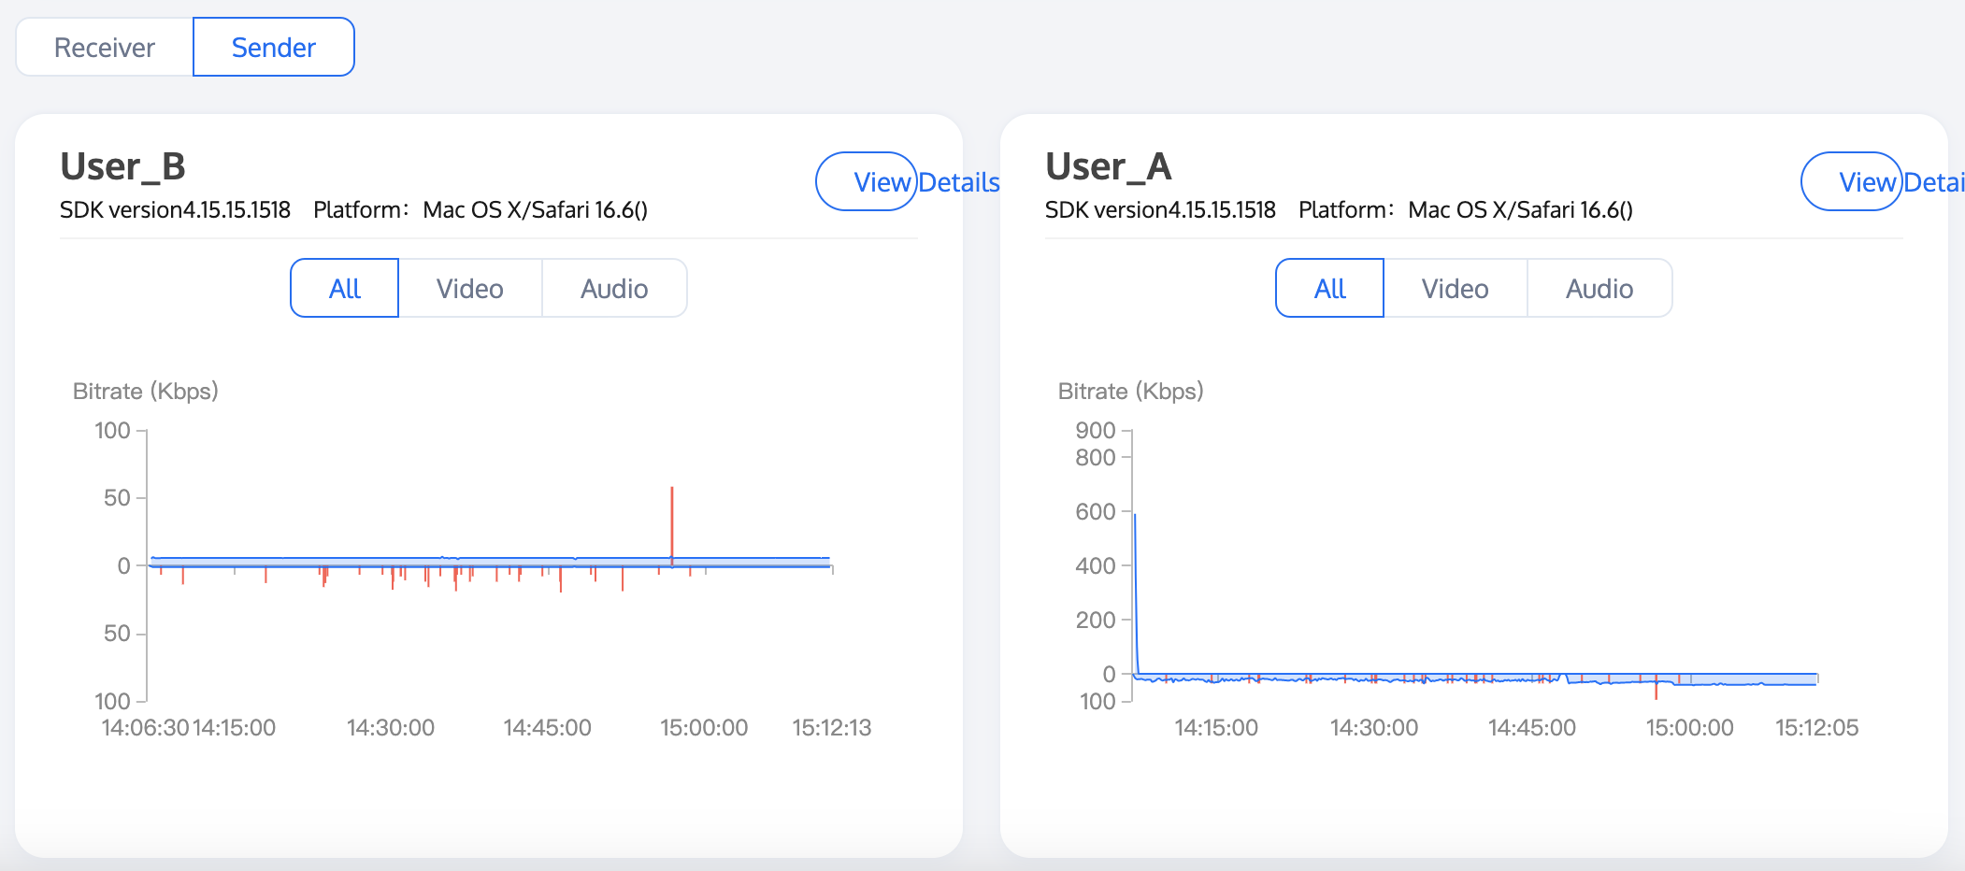The image size is (1965, 871).
Task: Click the 14:30:00 time label under User_B chart
Action: pyautogui.click(x=391, y=728)
